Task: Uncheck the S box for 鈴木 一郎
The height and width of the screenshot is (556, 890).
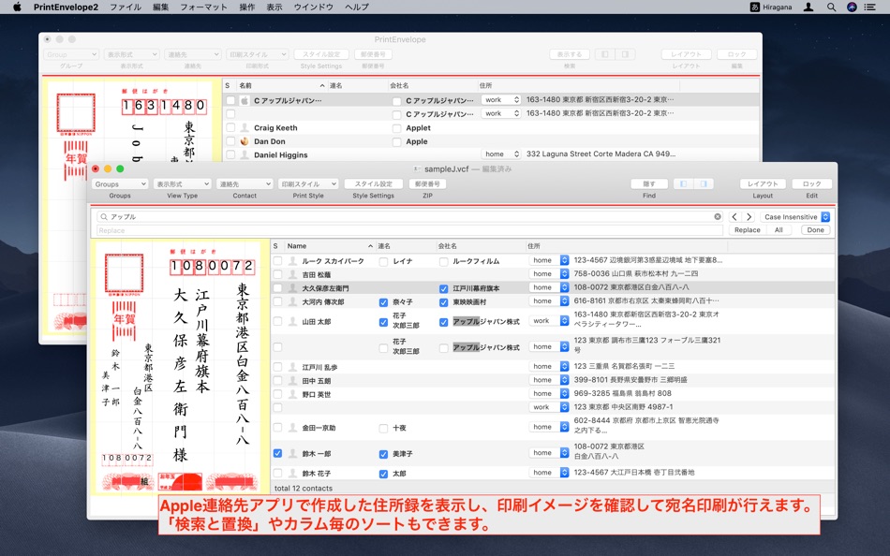Action: tap(277, 453)
